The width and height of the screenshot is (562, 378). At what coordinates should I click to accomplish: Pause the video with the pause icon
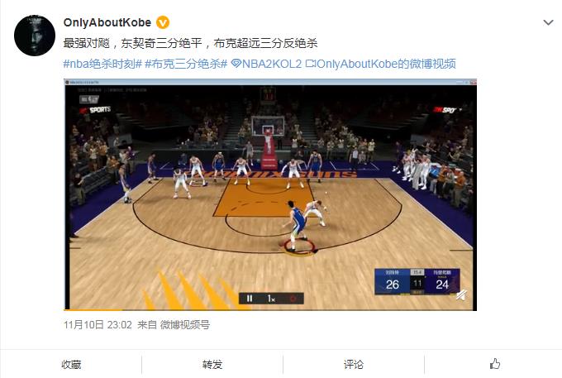click(x=250, y=299)
